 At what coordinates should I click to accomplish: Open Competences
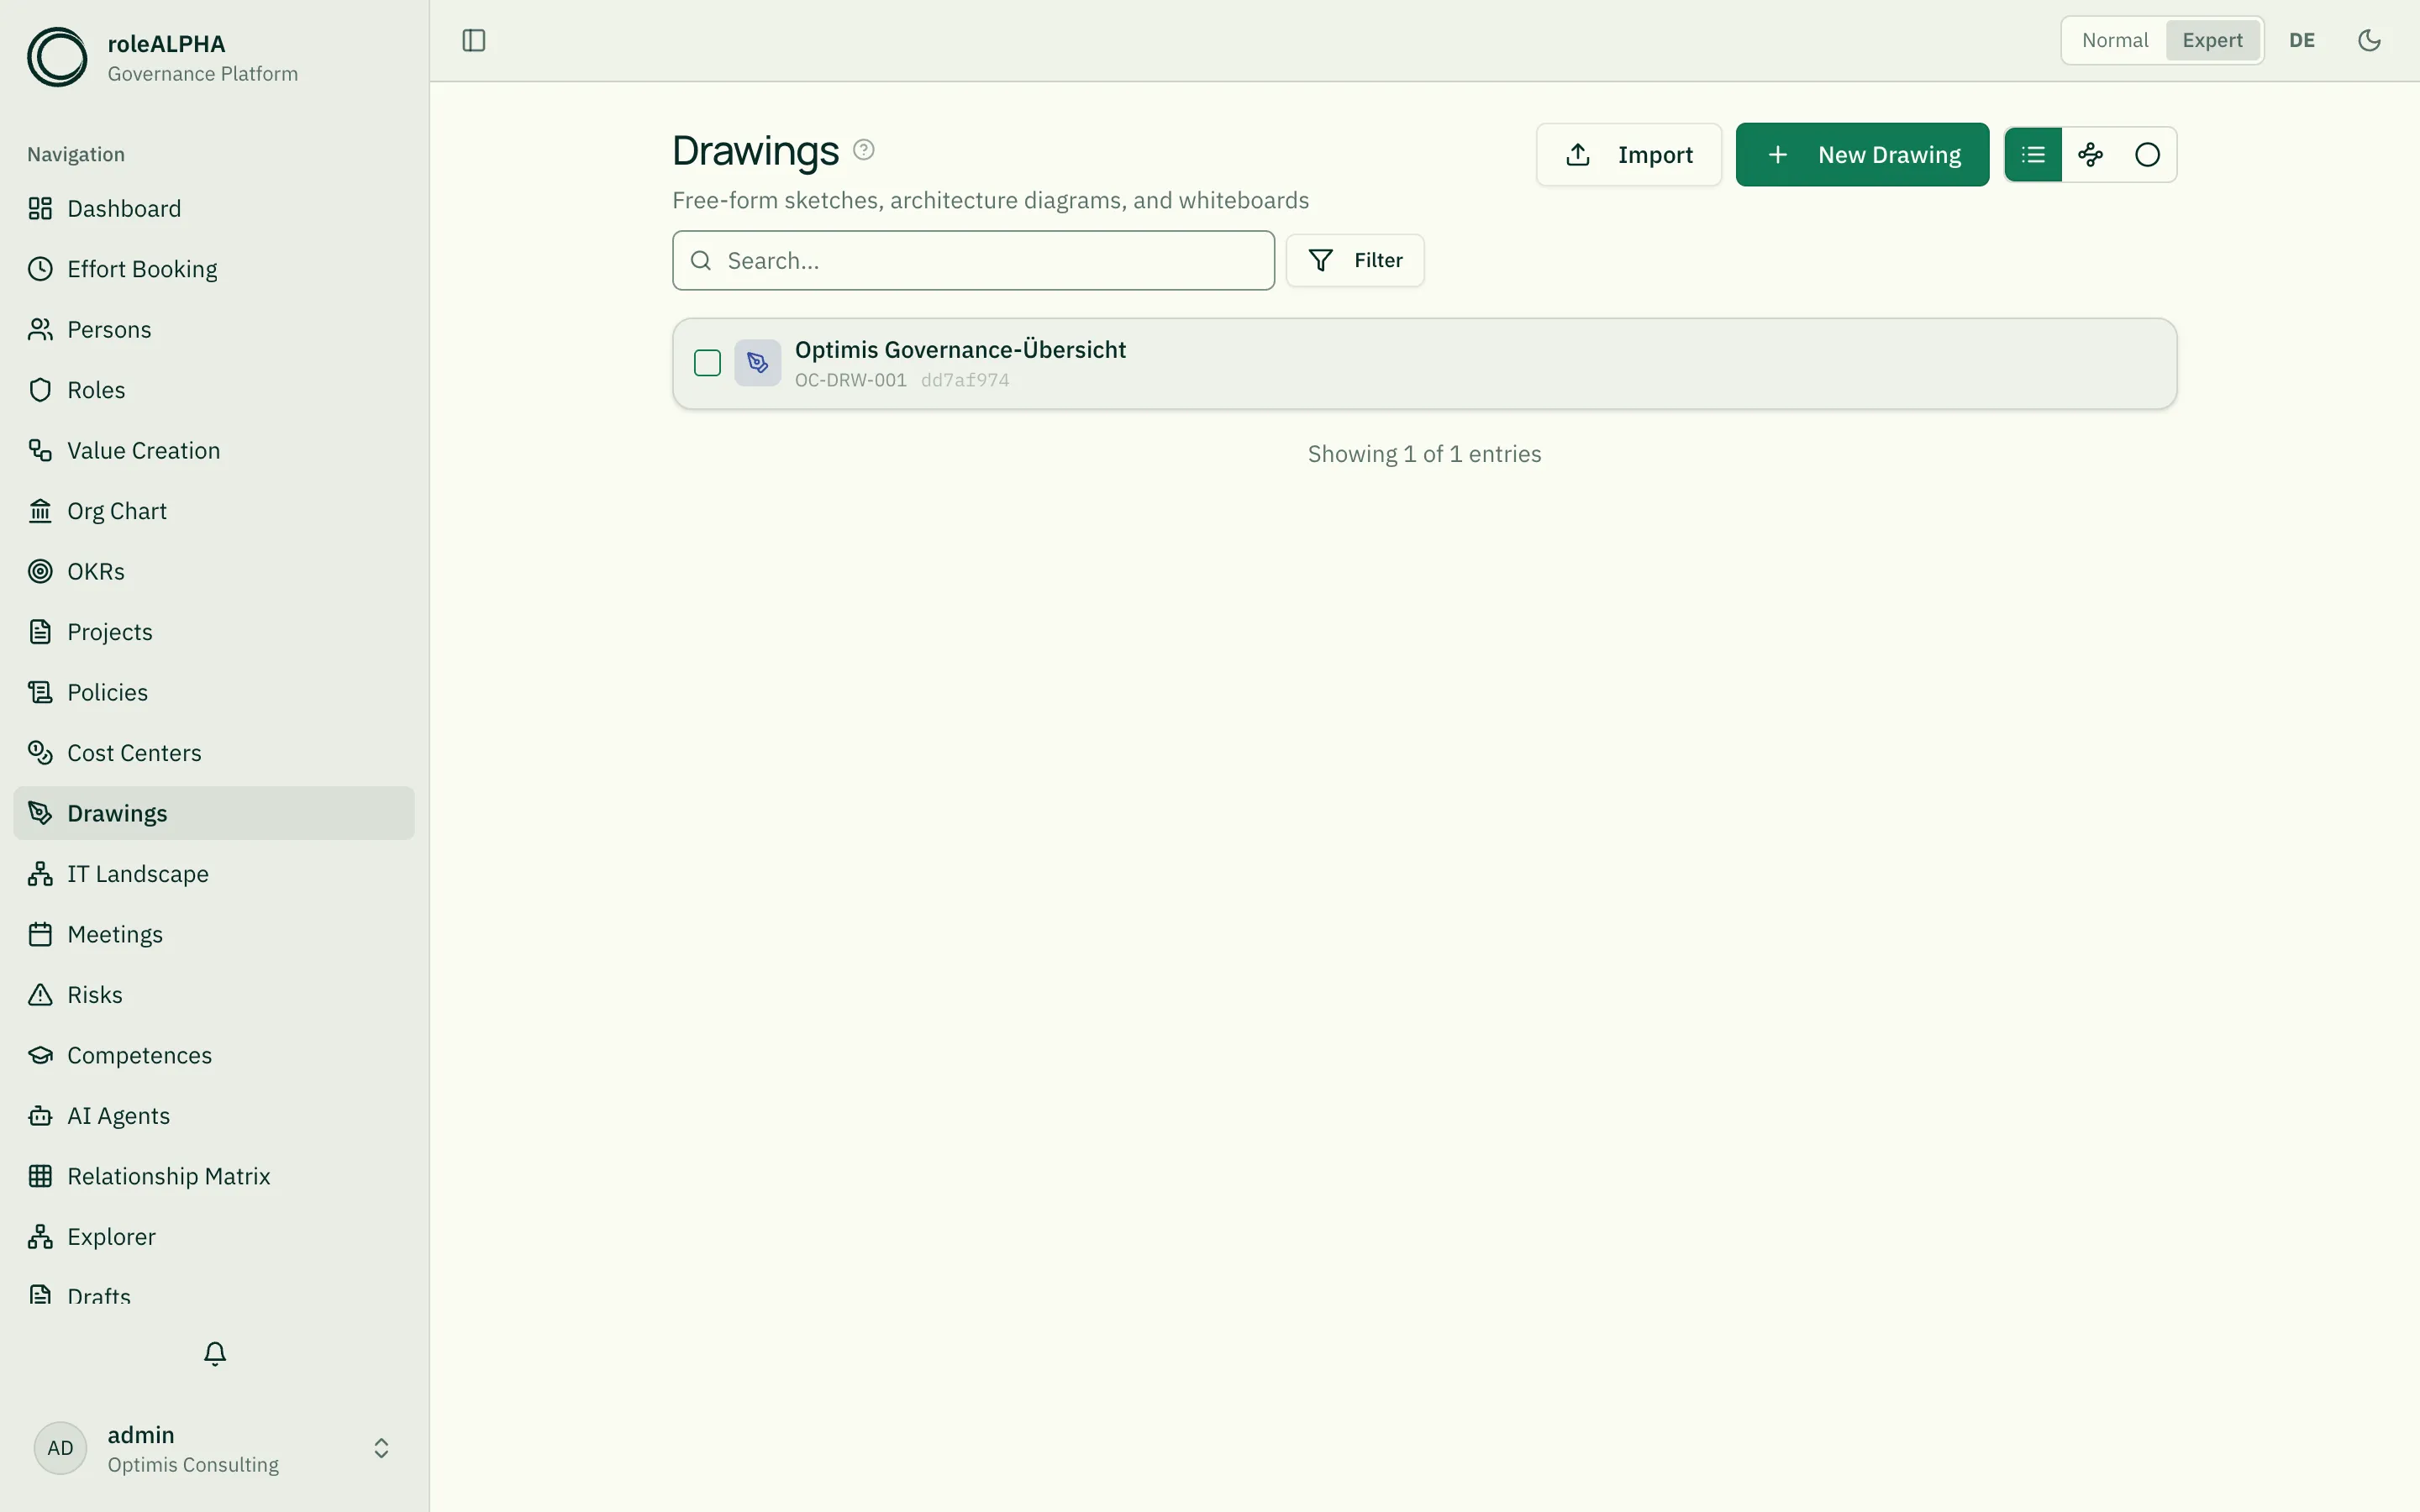tap(214, 1055)
